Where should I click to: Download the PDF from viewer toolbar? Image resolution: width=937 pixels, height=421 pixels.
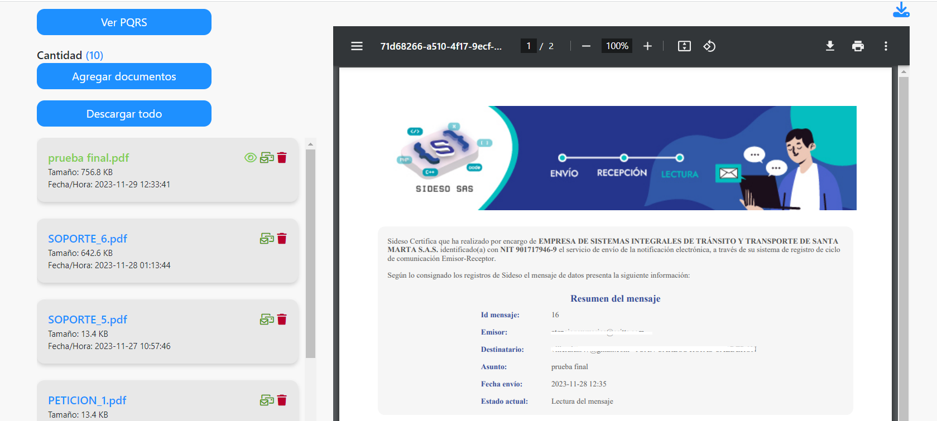[x=830, y=46]
